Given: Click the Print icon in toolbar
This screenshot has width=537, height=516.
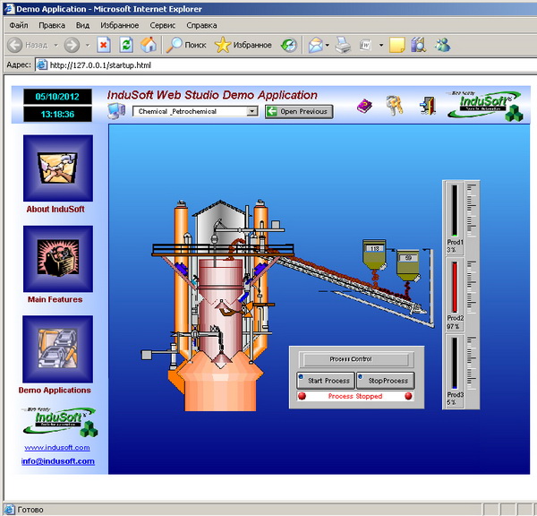Looking at the screenshot, I should click(x=343, y=45).
